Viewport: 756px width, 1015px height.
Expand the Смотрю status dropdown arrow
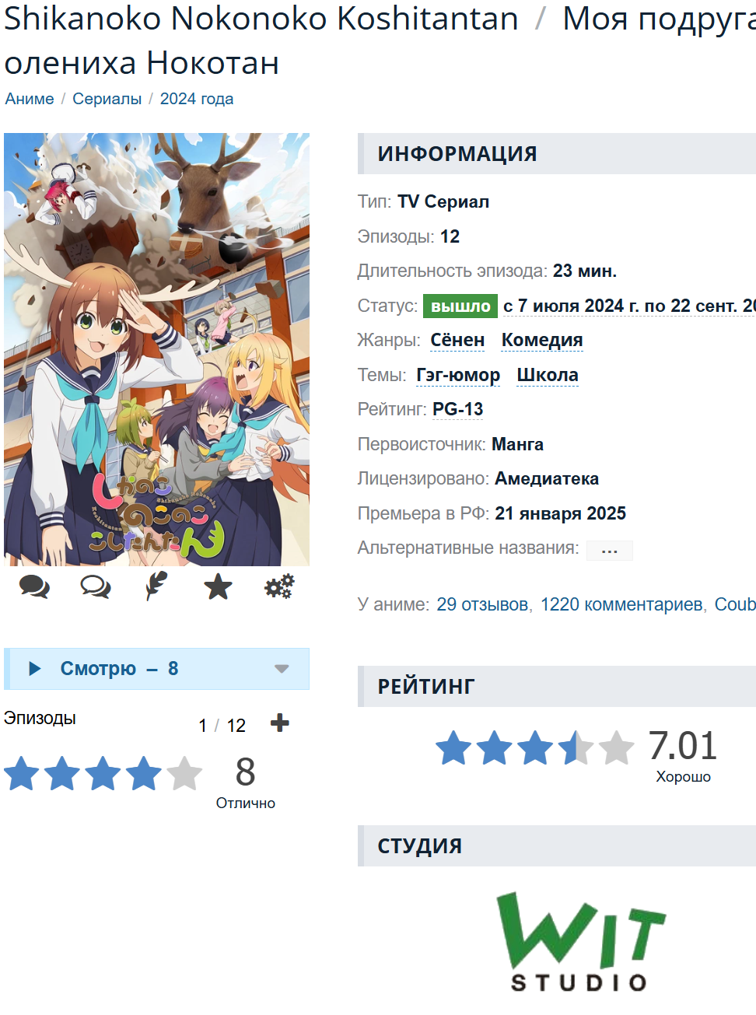pos(282,669)
